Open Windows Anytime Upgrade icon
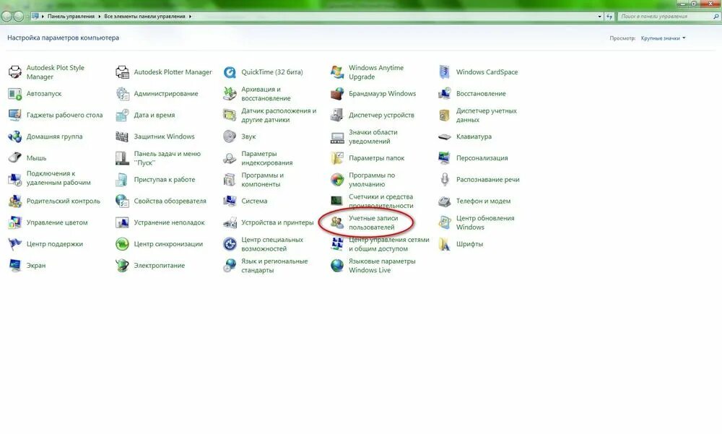Screen dimensions: 722x434 [x=337, y=72]
